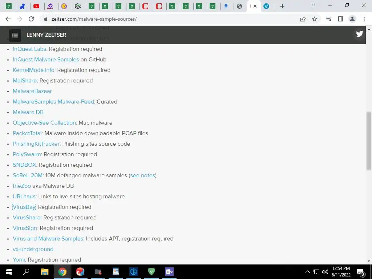Open the media control icon in toolbar

pos(329,19)
